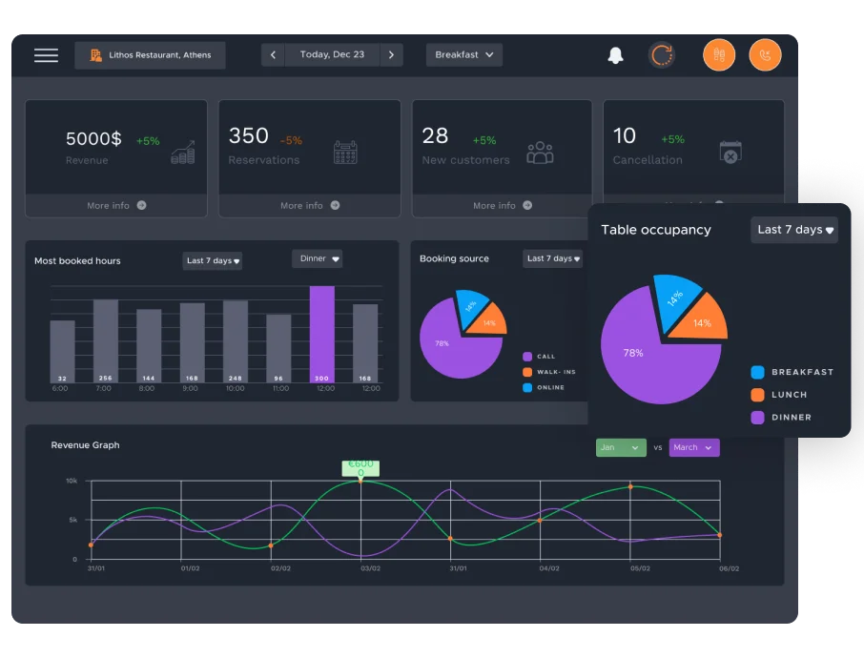
Task: Open the Jan month dropdown
Action: point(621,447)
